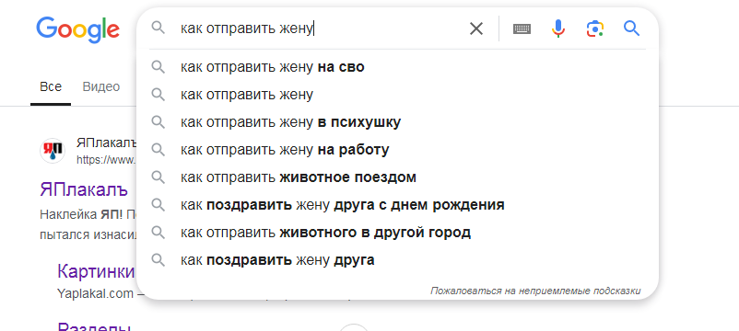
Task: Start voice search with the microphone icon
Action: point(558,29)
